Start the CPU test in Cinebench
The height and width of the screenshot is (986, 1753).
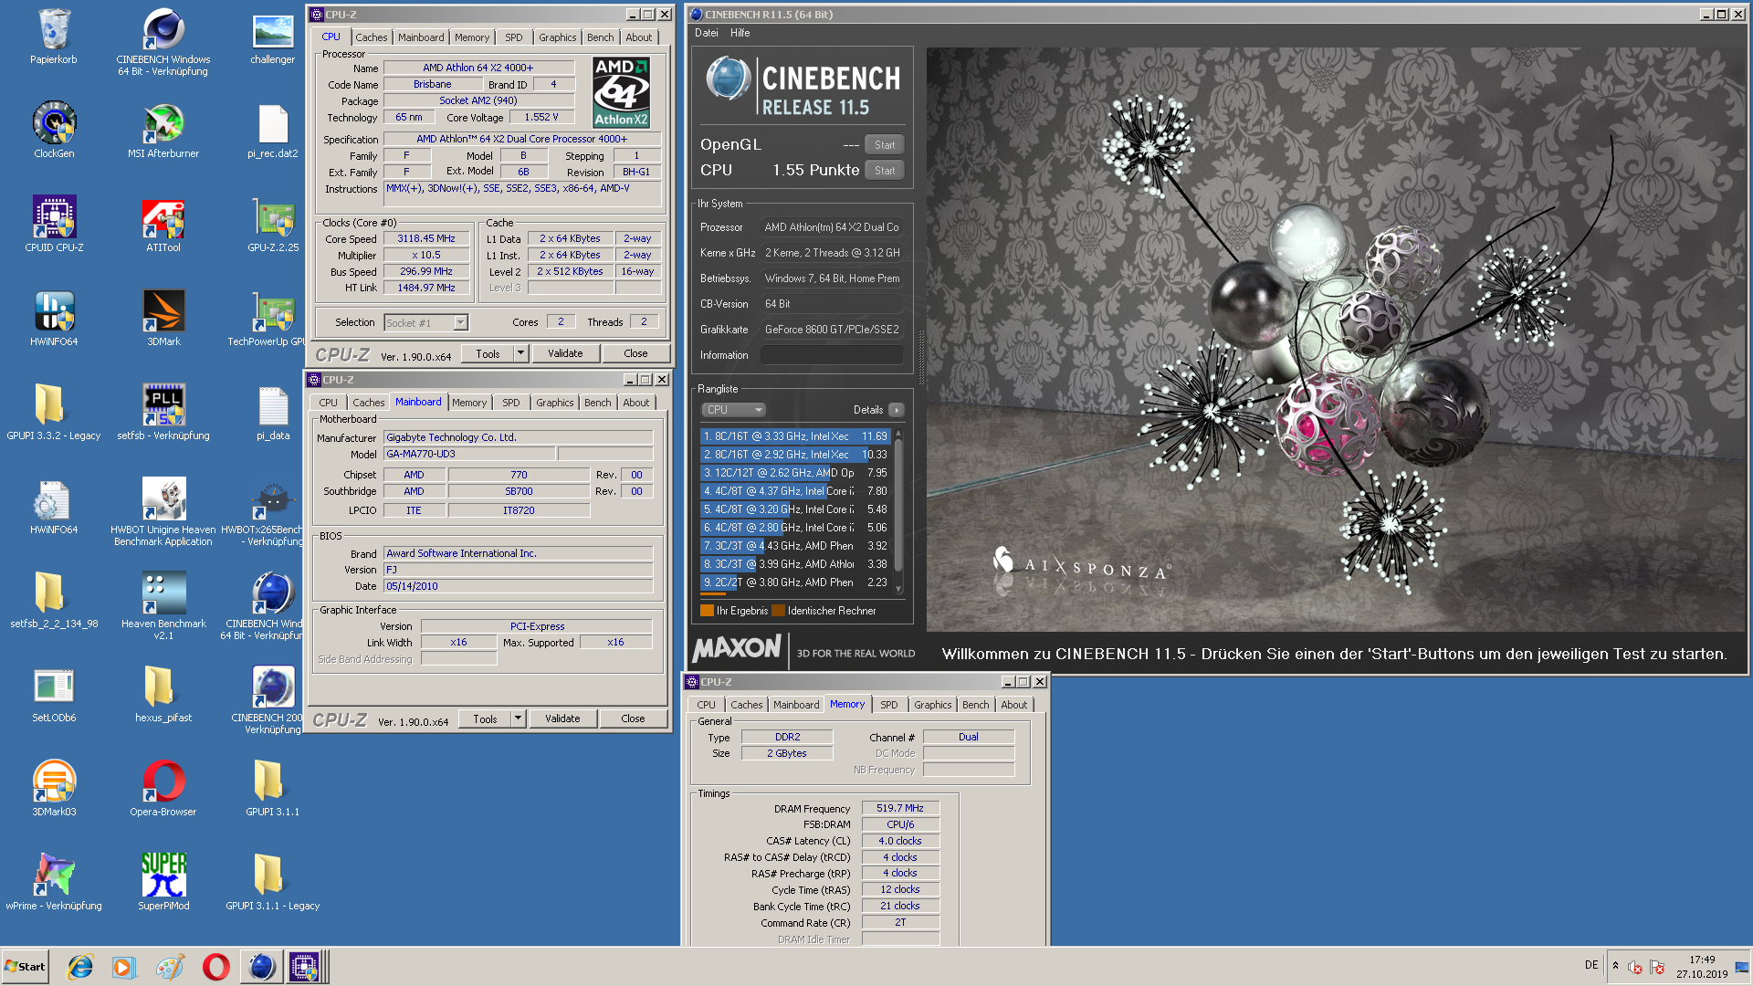pyautogui.click(x=884, y=170)
